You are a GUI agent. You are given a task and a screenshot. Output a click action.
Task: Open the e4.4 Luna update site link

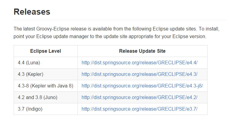point(139,62)
